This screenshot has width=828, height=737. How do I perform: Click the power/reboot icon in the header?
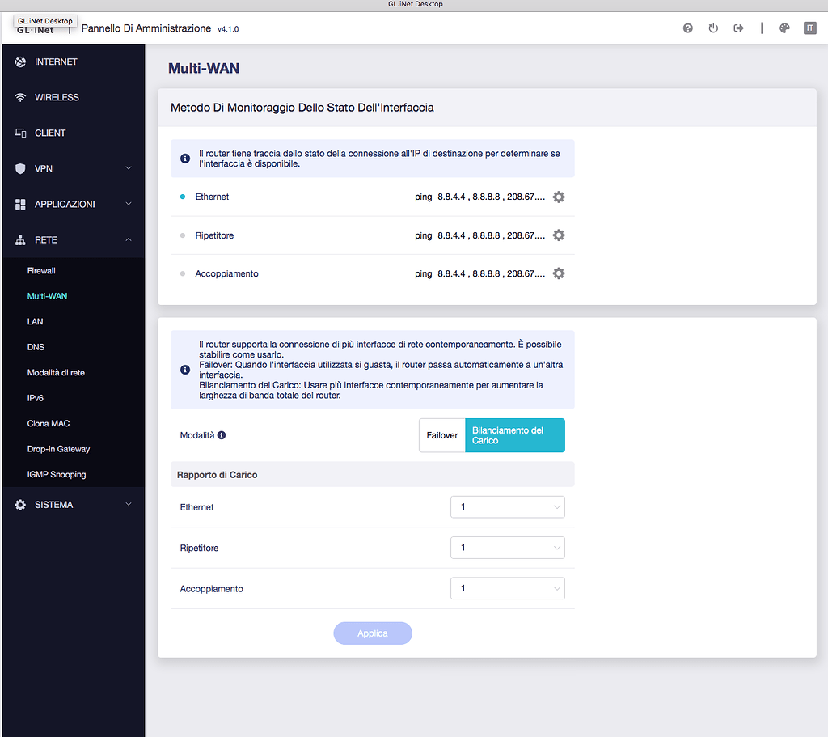tap(712, 28)
